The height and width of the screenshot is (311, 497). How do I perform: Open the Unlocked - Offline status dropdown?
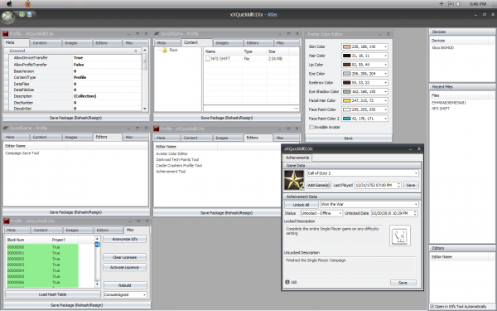(340, 213)
